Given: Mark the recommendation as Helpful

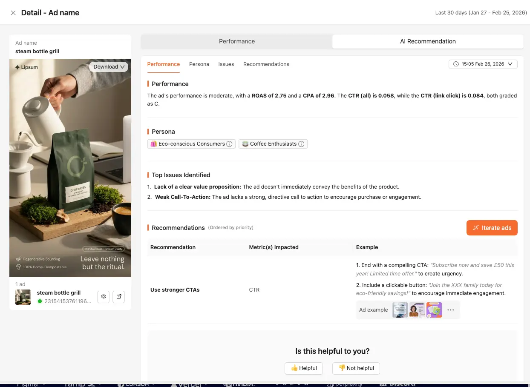Looking at the screenshot, I should coord(303,368).
